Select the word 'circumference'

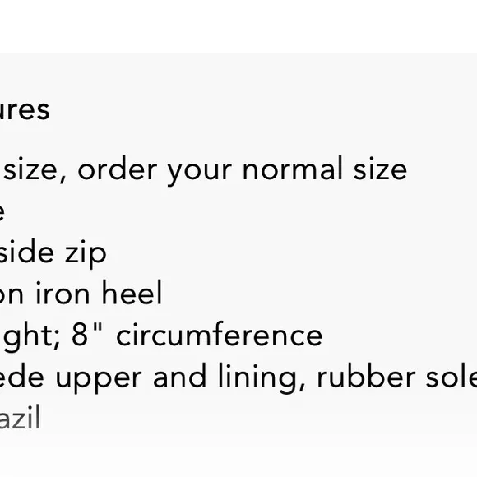220,334
